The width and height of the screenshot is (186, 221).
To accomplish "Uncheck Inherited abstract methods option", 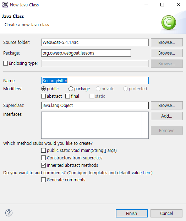I will (44, 165).
